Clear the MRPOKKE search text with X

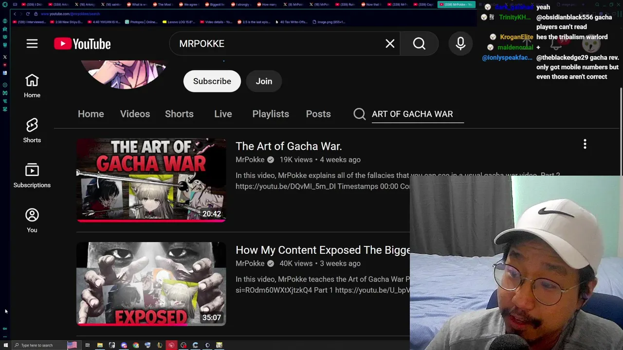click(390, 44)
